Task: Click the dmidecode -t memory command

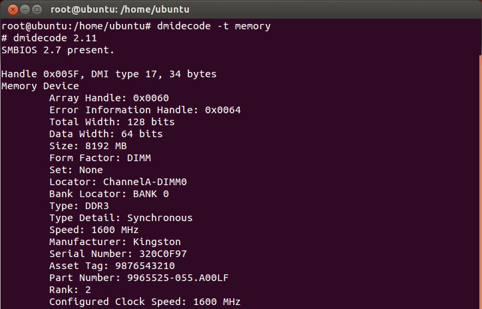Action: coord(214,26)
